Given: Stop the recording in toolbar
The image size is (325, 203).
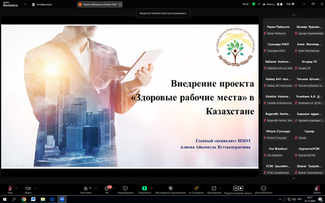Looking at the screenshot, I should coord(241,188).
